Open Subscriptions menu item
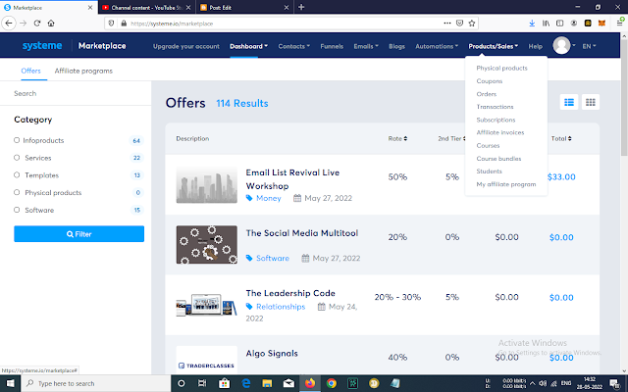The image size is (628, 392). click(496, 120)
